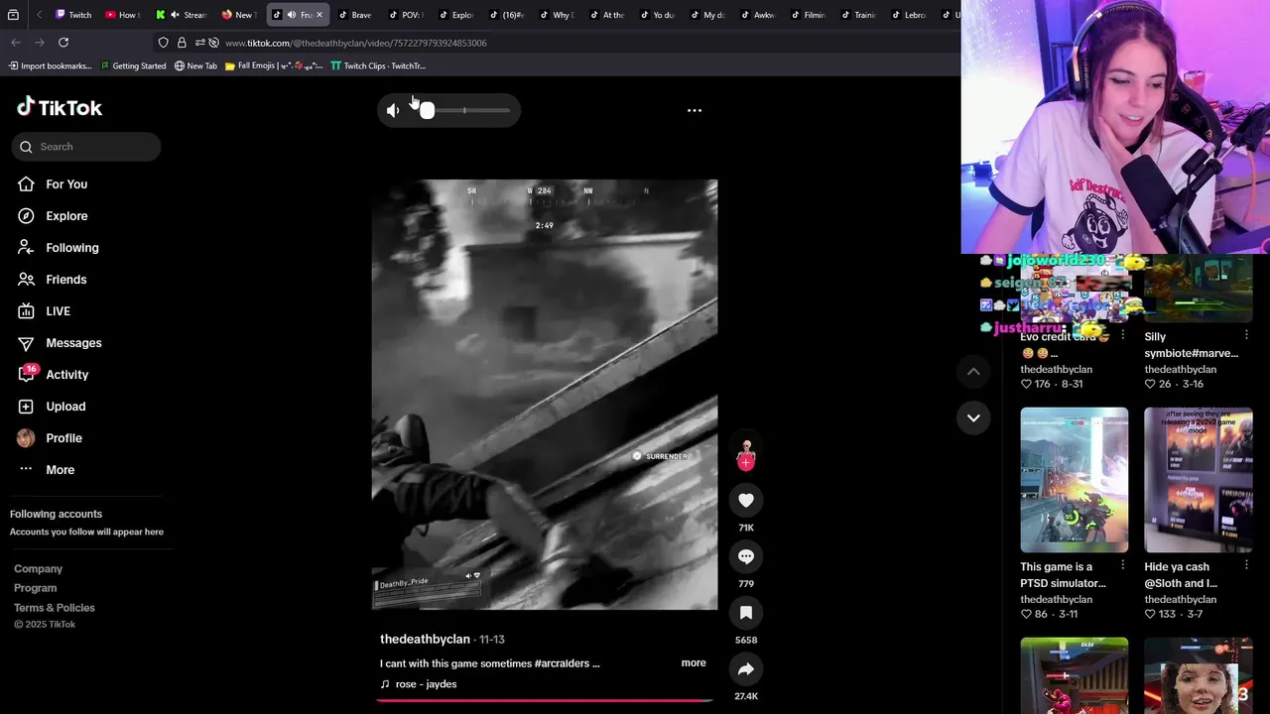Screen dimensions: 1270x714
Task: Bookmark the video to favorites
Action: coord(746,614)
